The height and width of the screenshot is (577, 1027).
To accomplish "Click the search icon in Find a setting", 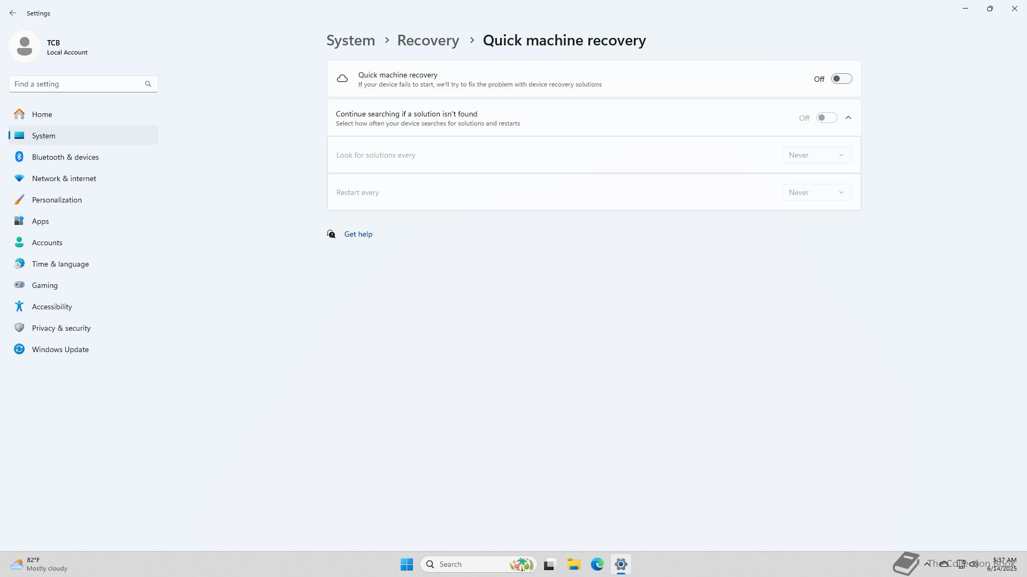I will point(148,84).
